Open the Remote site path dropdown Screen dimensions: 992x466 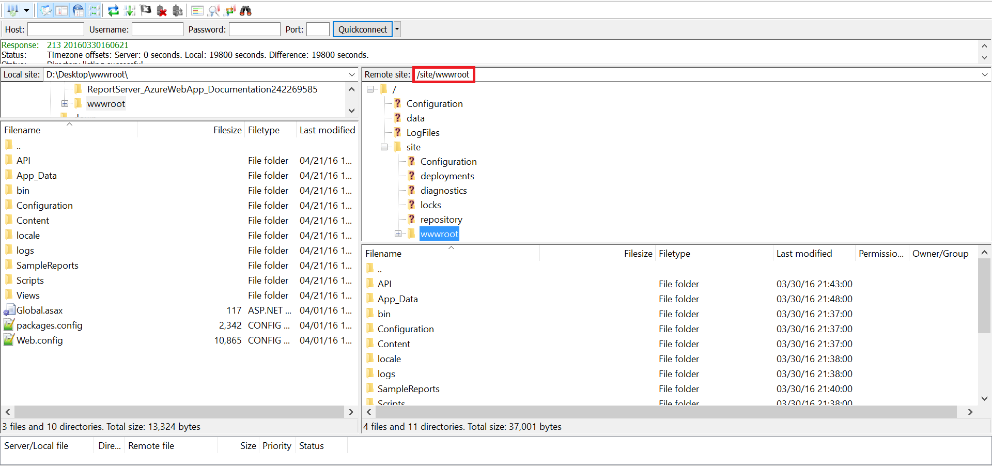coord(985,75)
